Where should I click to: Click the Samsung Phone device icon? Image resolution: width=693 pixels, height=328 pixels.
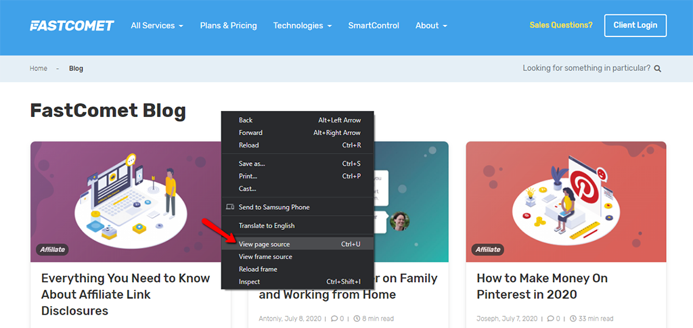click(x=229, y=207)
